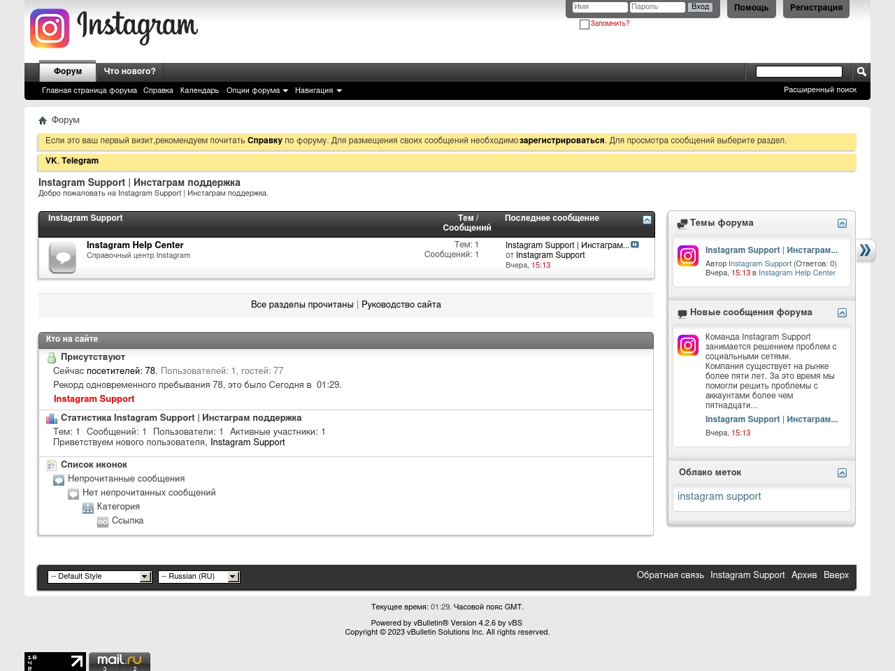Focus the forum search input box
This screenshot has width=895, height=671.
pyautogui.click(x=799, y=71)
